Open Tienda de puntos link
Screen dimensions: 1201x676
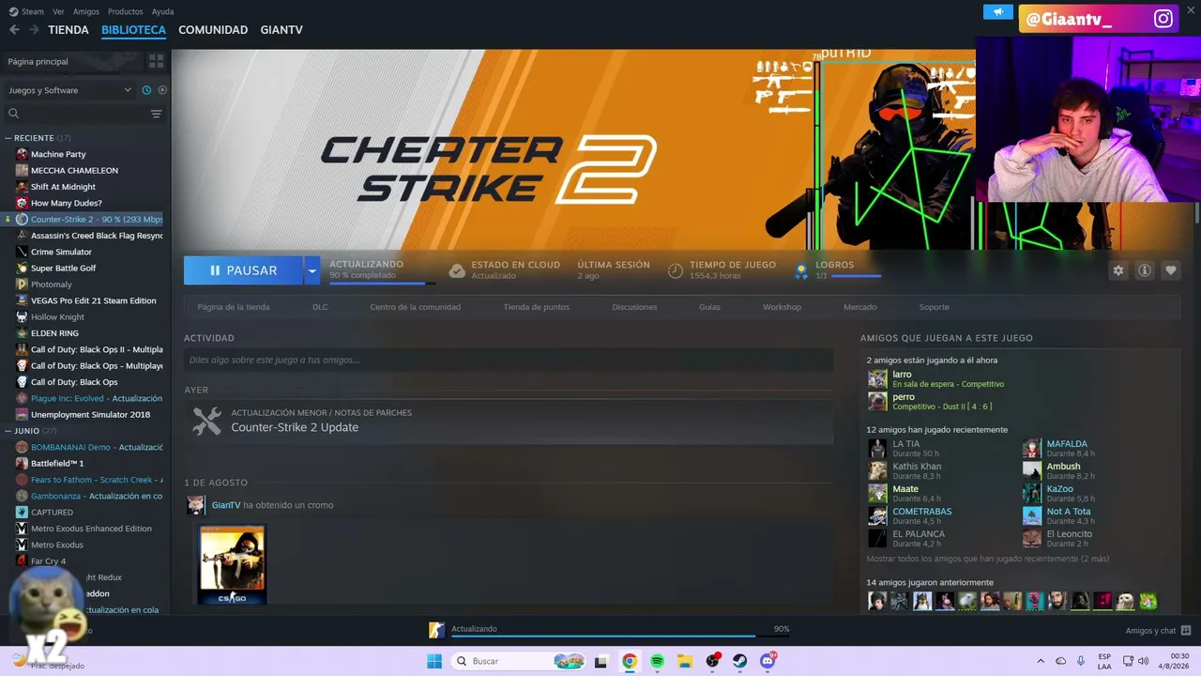pyautogui.click(x=536, y=307)
